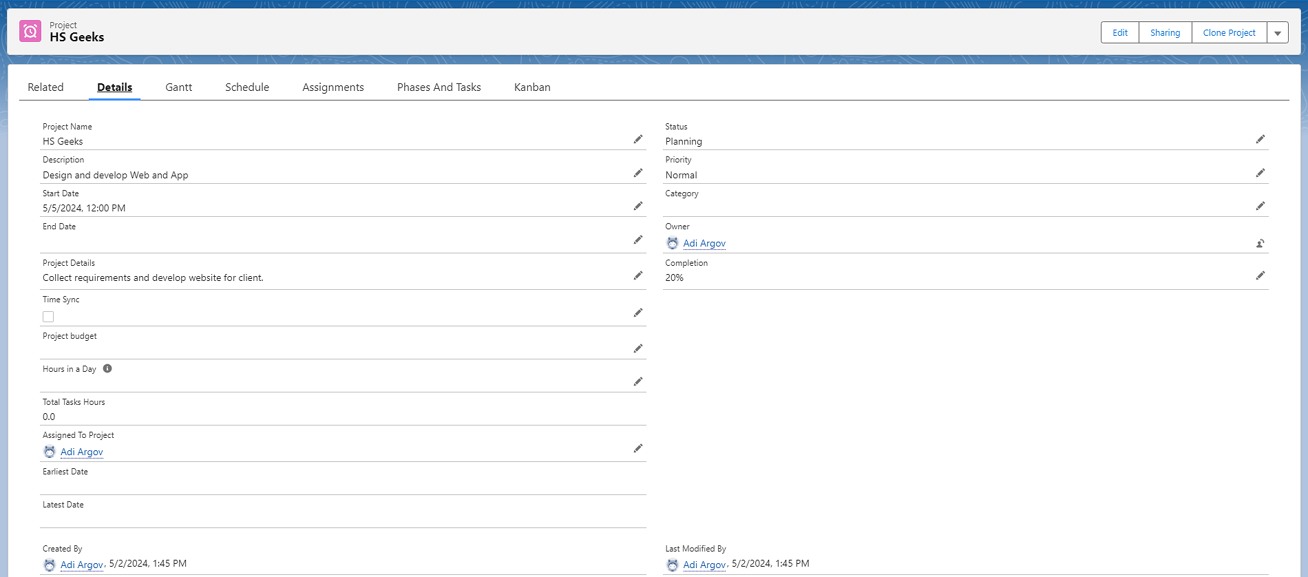Click the Project budget edit pencil
The width and height of the screenshot is (1308, 577).
[x=637, y=349]
